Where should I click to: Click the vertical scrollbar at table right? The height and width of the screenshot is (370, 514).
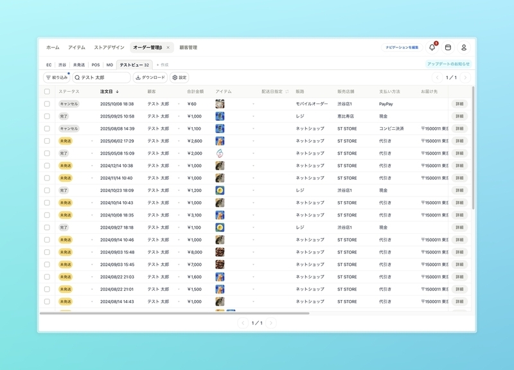pos(473,148)
